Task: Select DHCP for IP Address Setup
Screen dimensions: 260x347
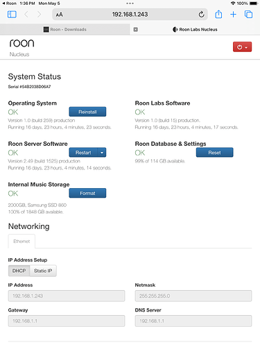Action: [19, 271]
